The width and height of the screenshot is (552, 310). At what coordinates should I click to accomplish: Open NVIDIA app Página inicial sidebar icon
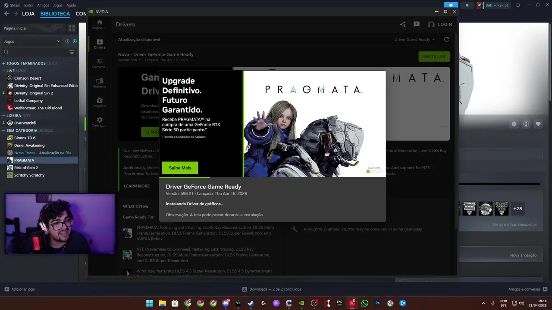(100, 24)
